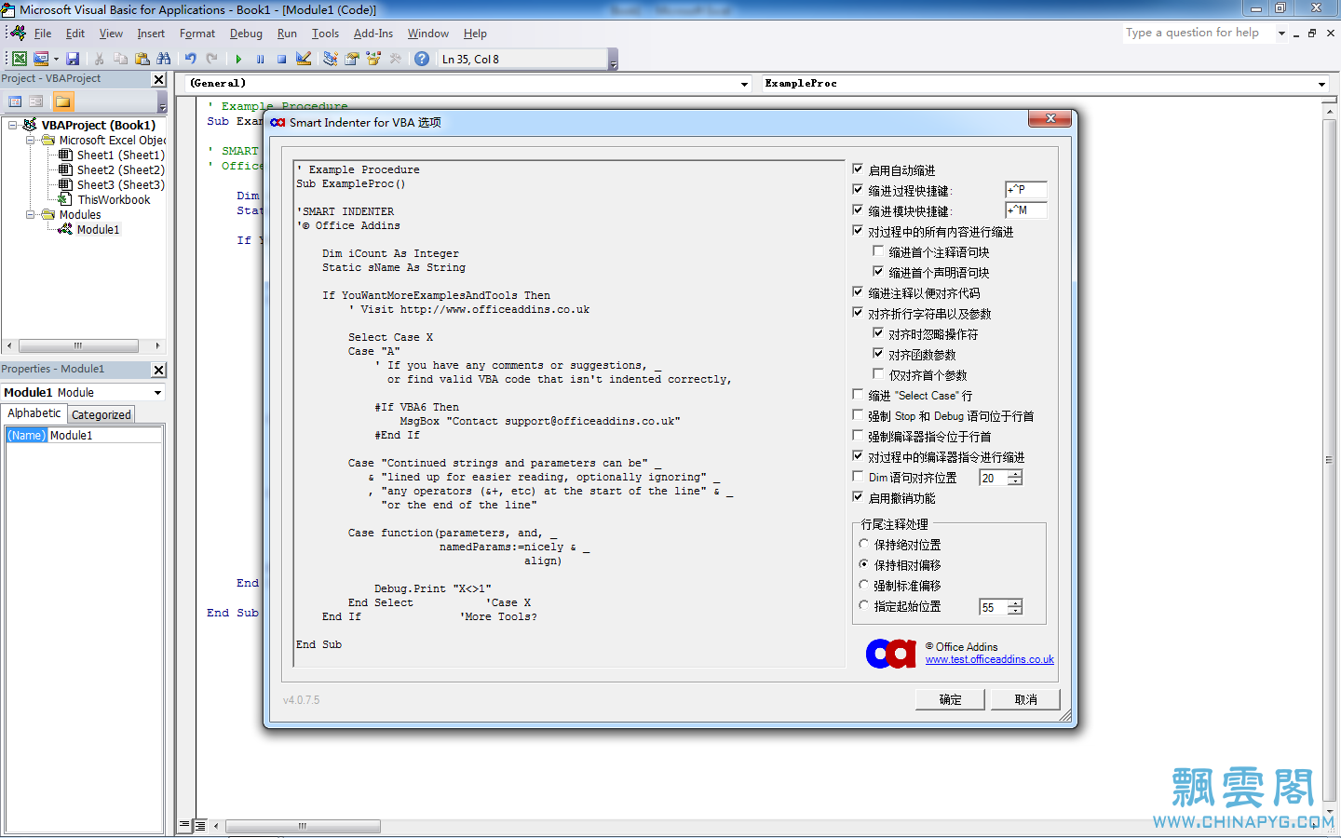The width and height of the screenshot is (1341, 838).
Task: Toggle 启用撤销功能 checkbox
Action: (x=858, y=497)
